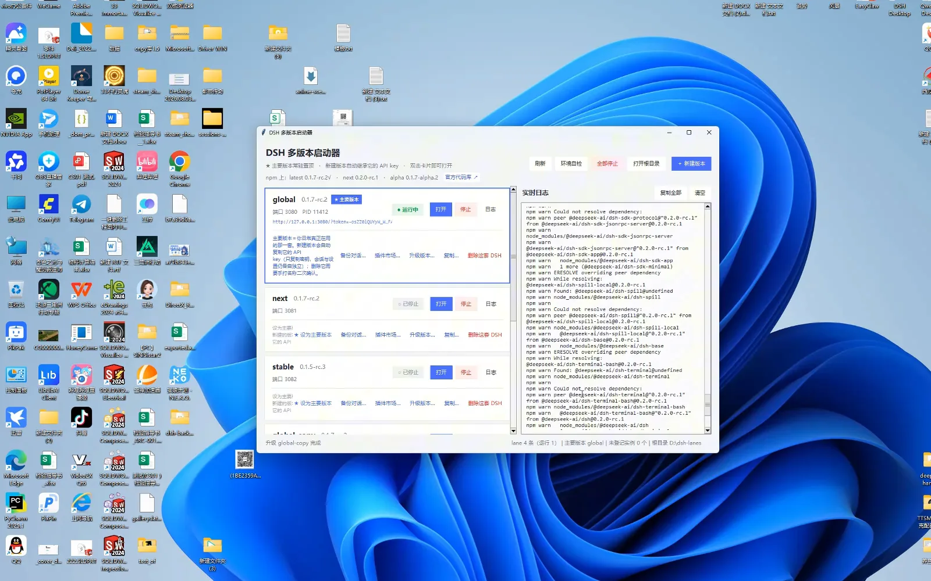931x581 pixels.
Task: View 日志 for the next lane
Action: [x=491, y=304]
